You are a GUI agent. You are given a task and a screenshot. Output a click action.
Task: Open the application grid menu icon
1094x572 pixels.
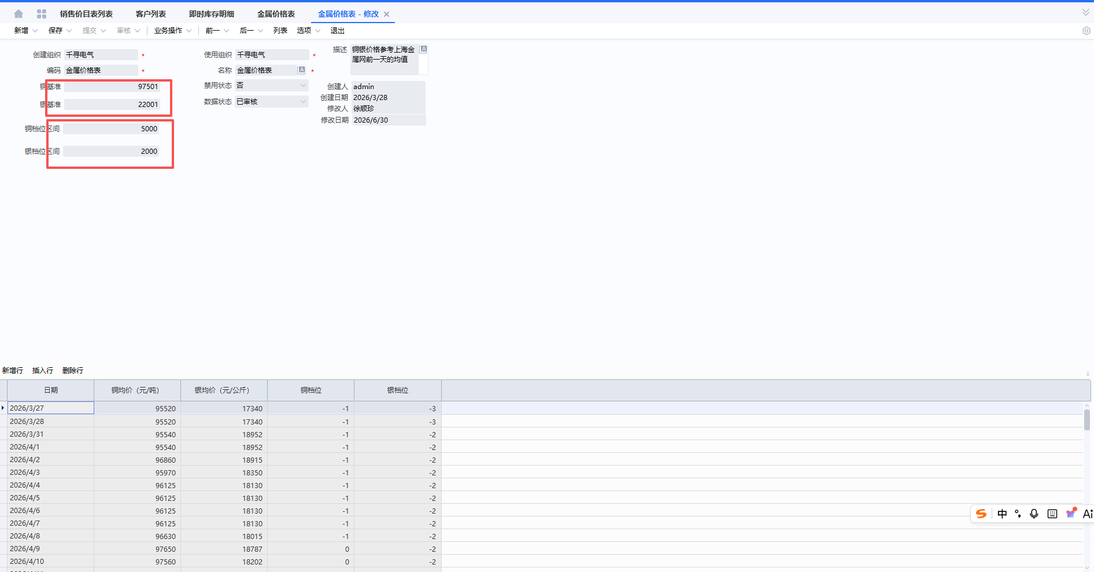coord(42,14)
